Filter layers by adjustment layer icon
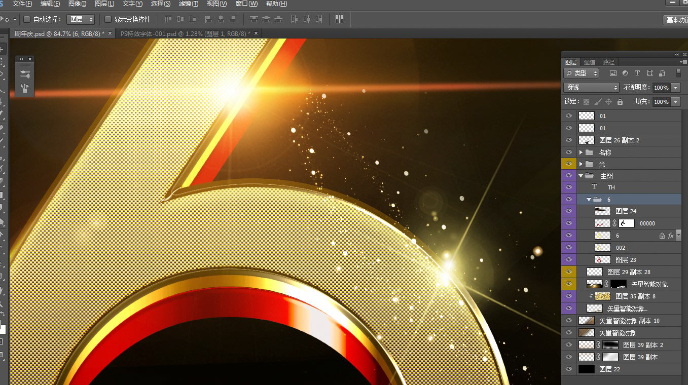This screenshot has height=385, width=688. [x=625, y=73]
